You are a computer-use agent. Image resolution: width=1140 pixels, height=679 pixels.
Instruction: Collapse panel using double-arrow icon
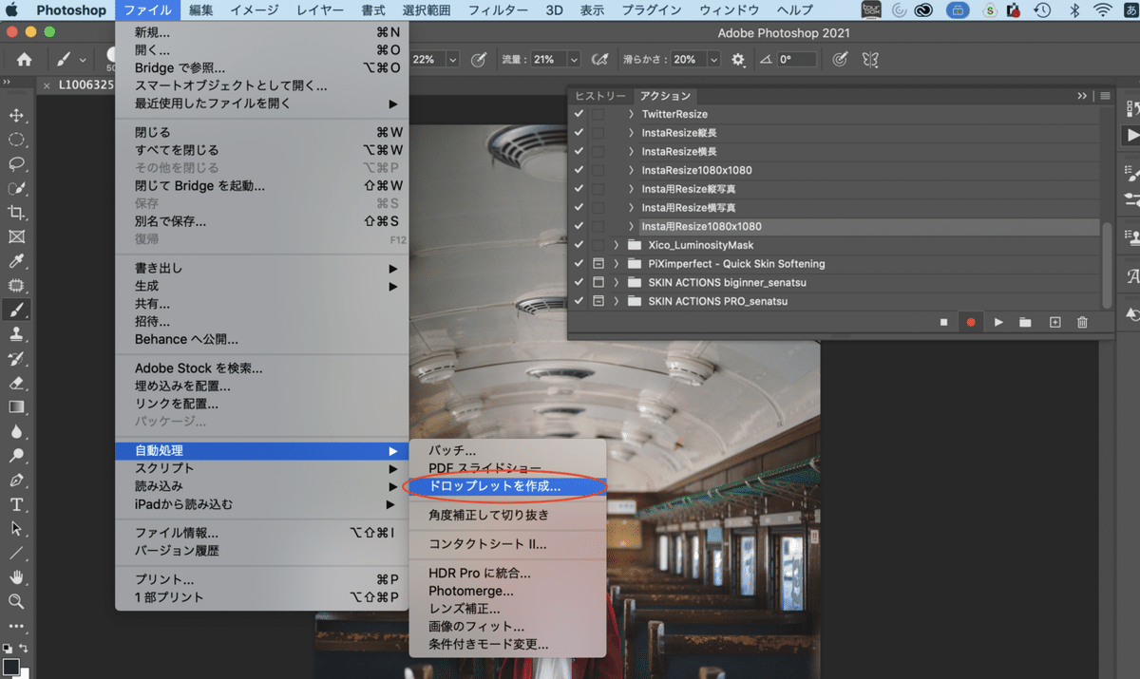pyautogui.click(x=1082, y=96)
